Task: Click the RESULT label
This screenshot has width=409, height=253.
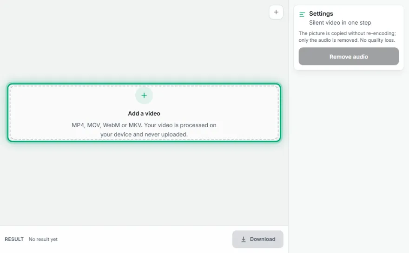Action: (14, 239)
